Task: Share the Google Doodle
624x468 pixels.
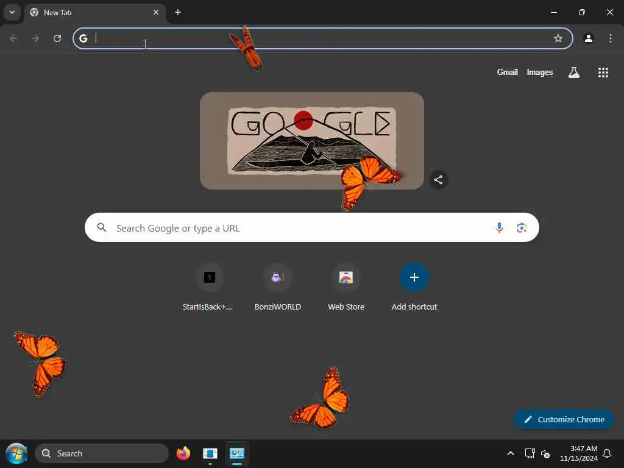Action: pyautogui.click(x=439, y=180)
